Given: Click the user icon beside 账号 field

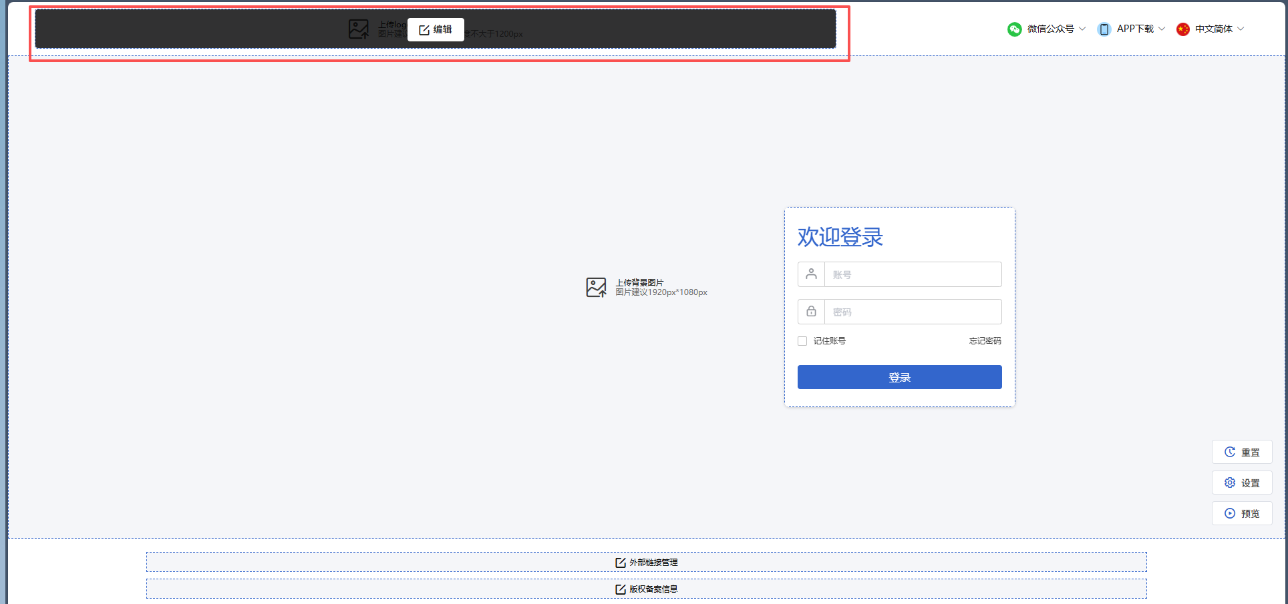Looking at the screenshot, I should coord(811,274).
